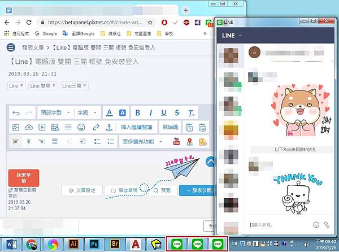Click 預覽 preview button
339x252 pixels.
(162, 190)
